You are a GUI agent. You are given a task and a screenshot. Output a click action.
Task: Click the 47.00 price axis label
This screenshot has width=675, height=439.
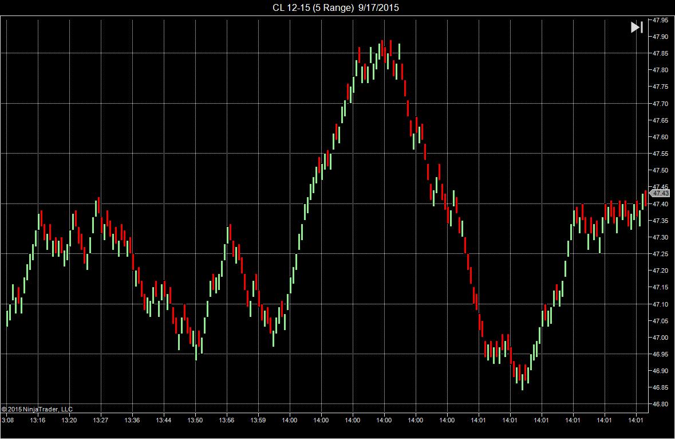pyautogui.click(x=661, y=338)
